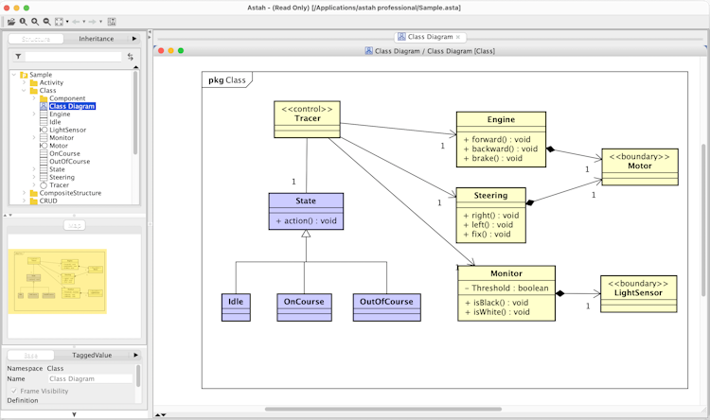Expand the Engine class node

(x=34, y=114)
